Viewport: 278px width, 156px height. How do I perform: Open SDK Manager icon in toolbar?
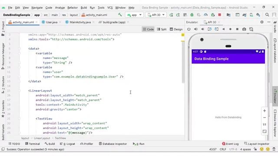258,15
